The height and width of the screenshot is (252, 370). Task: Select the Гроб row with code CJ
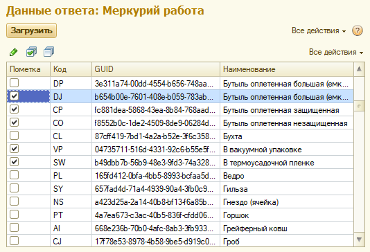tap(180, 241)
